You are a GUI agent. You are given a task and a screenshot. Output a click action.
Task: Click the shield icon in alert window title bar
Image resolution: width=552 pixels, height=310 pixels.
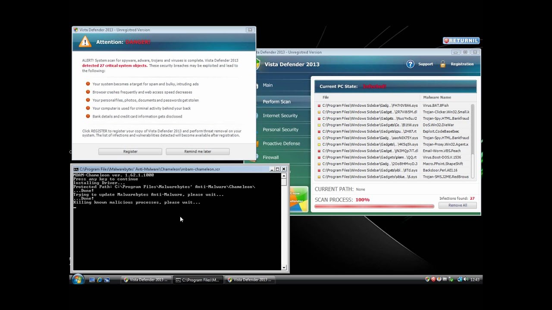pos(76,30)
